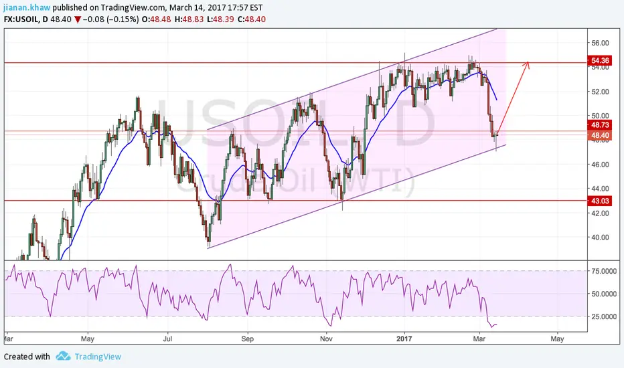This screenshot has width=624, height=368.
Task: Click the open value O:48.48
Action: (x=157, y=19)
